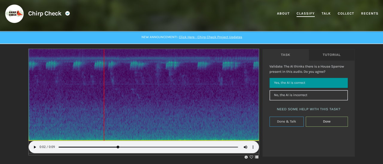The height and width of the screenshot is (164, 383).
Task: Click the spectrogram at the red playhead line
Action: (x=104, y=95)
